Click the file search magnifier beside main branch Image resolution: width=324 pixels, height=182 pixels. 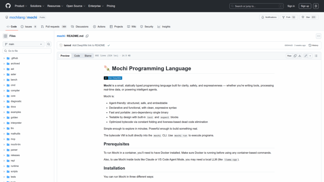pyautogui.click(x=49, y=44)
